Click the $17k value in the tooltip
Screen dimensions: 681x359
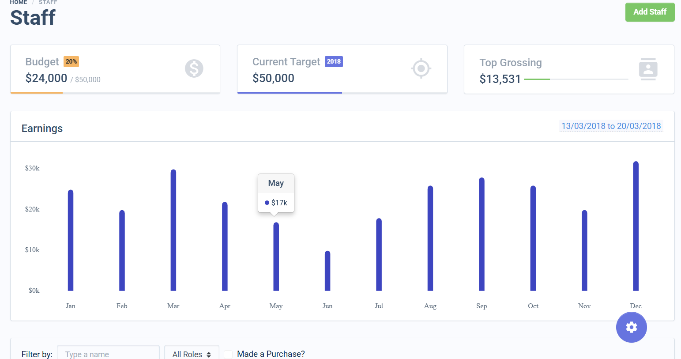tap(278, 203)
